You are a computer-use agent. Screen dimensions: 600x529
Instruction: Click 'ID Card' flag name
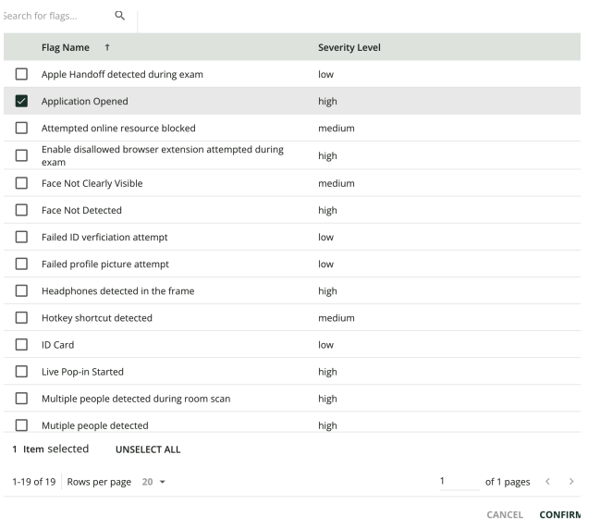57,345
